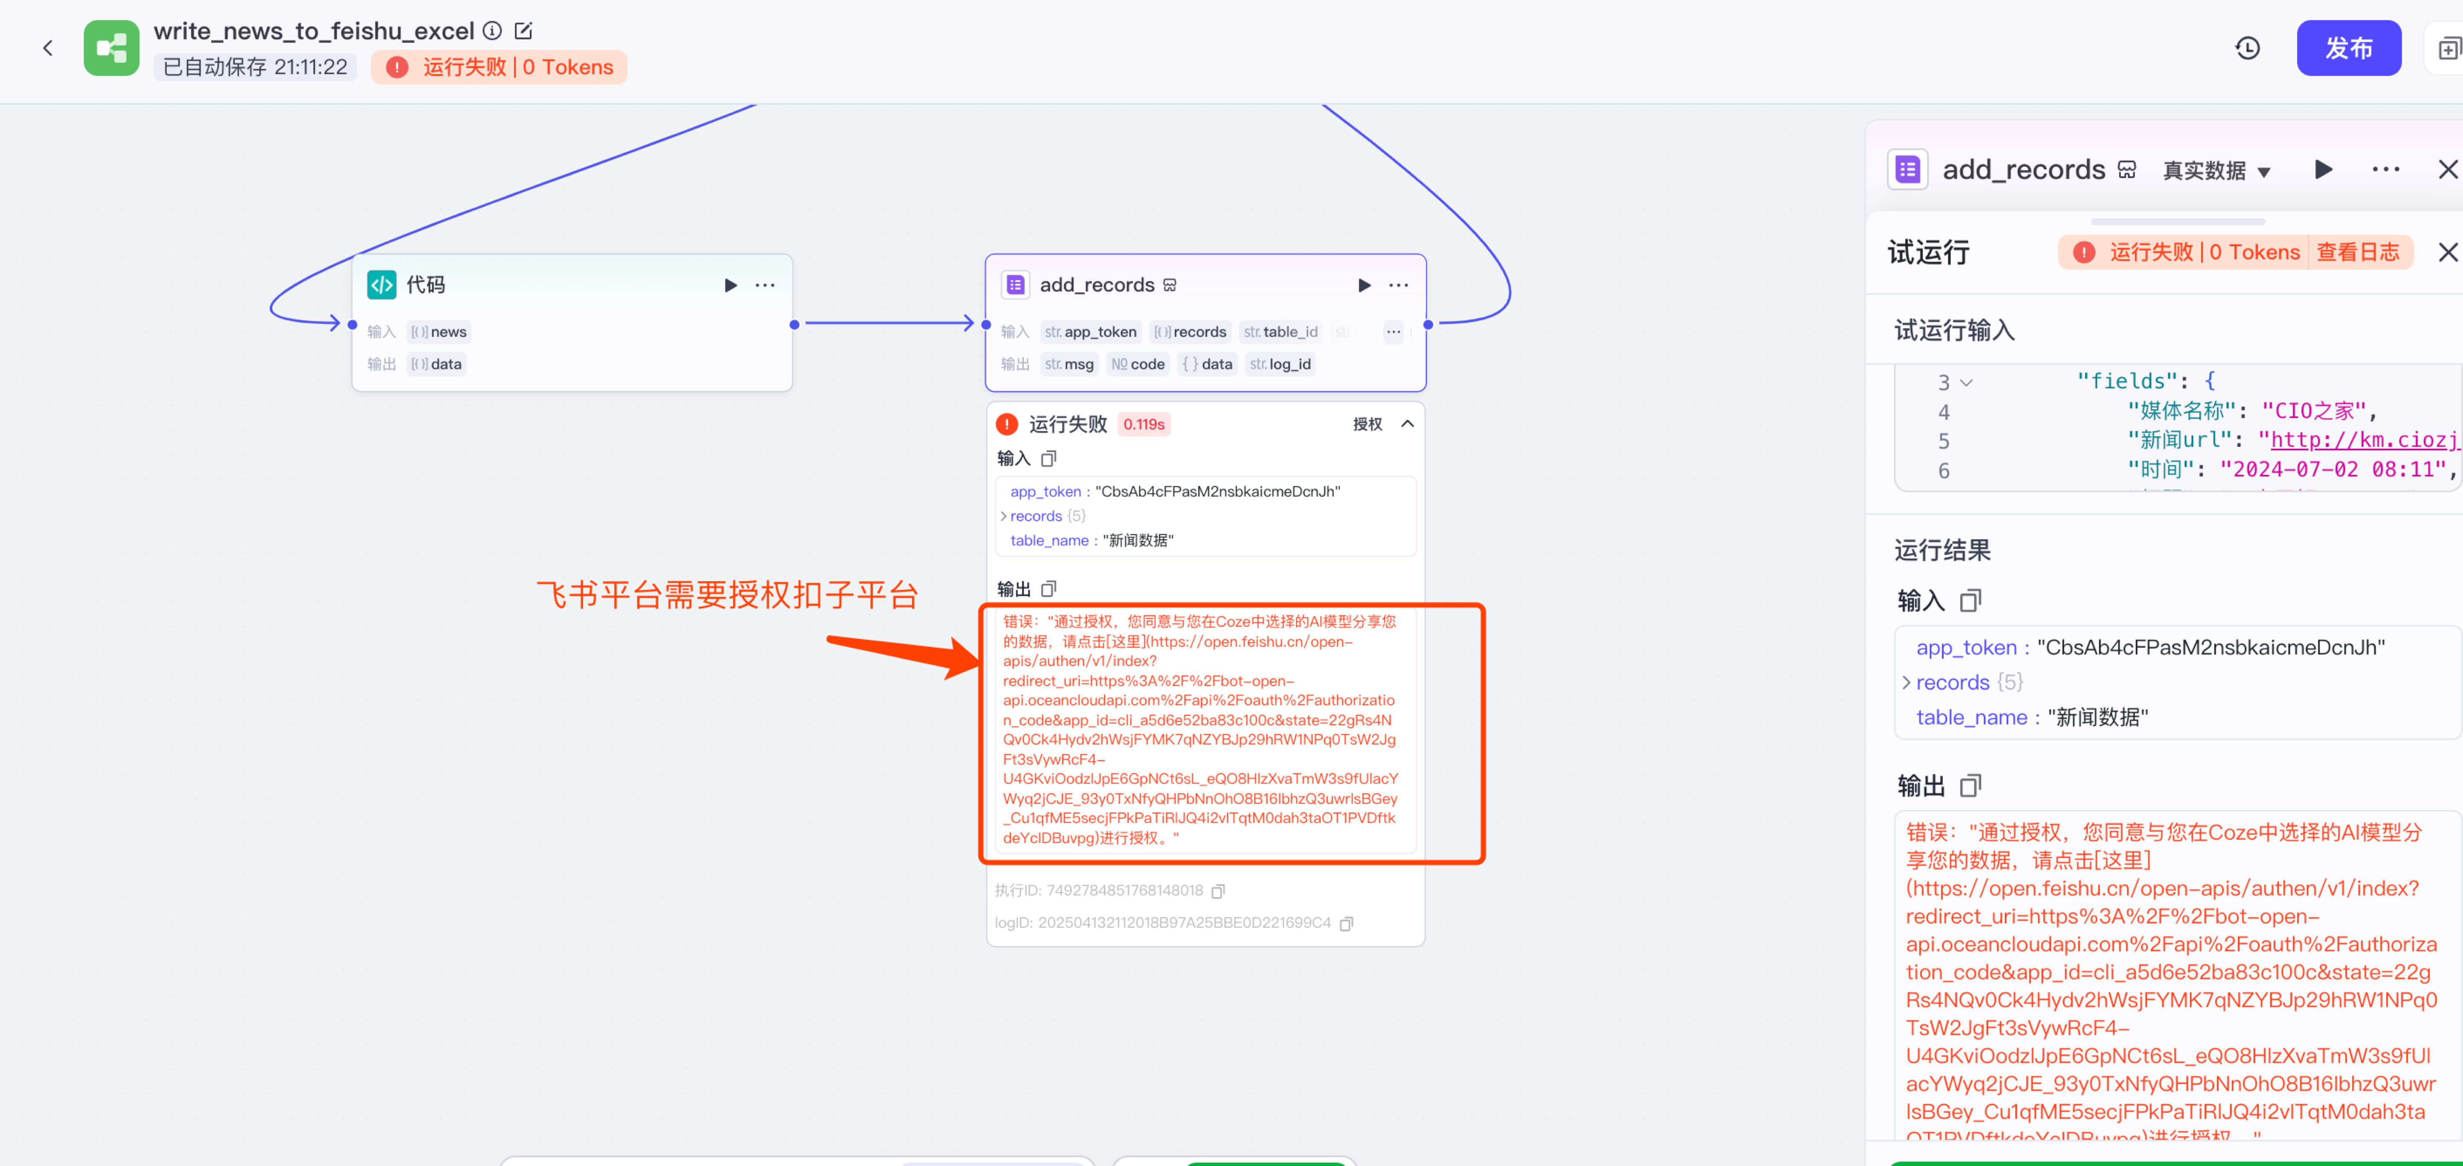The width and height of the screenshot is (2463, 1166).
Task: Edit the workflow name pencil icon
Action: click(523, 31)
